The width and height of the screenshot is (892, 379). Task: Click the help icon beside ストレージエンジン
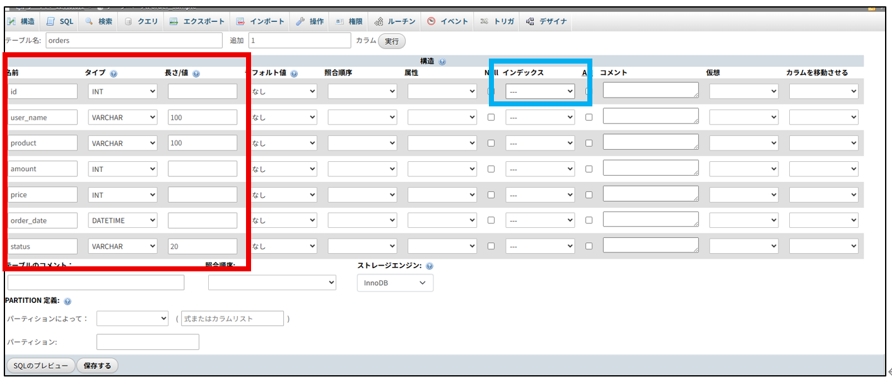tap(430, 266)
